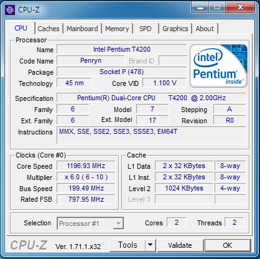This screenshot has width=260, height=259.
Task: Go to the Memory tab
Action: coord(117,29)
